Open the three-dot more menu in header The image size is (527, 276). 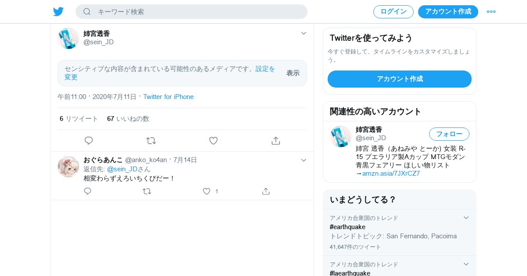[491, 11]
